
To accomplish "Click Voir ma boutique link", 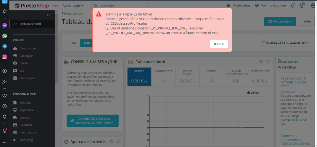I will pyautogui.click(x=273, y=5).
